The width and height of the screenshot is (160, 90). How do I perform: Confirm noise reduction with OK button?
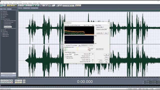click(x=106, y=55)
